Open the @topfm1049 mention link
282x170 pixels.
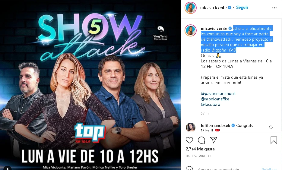[x=224, y=50]
